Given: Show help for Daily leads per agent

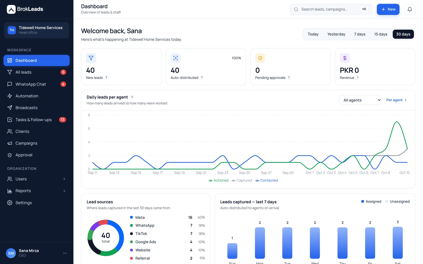Looking at the screenshot, I should click(x=132, y=97).
